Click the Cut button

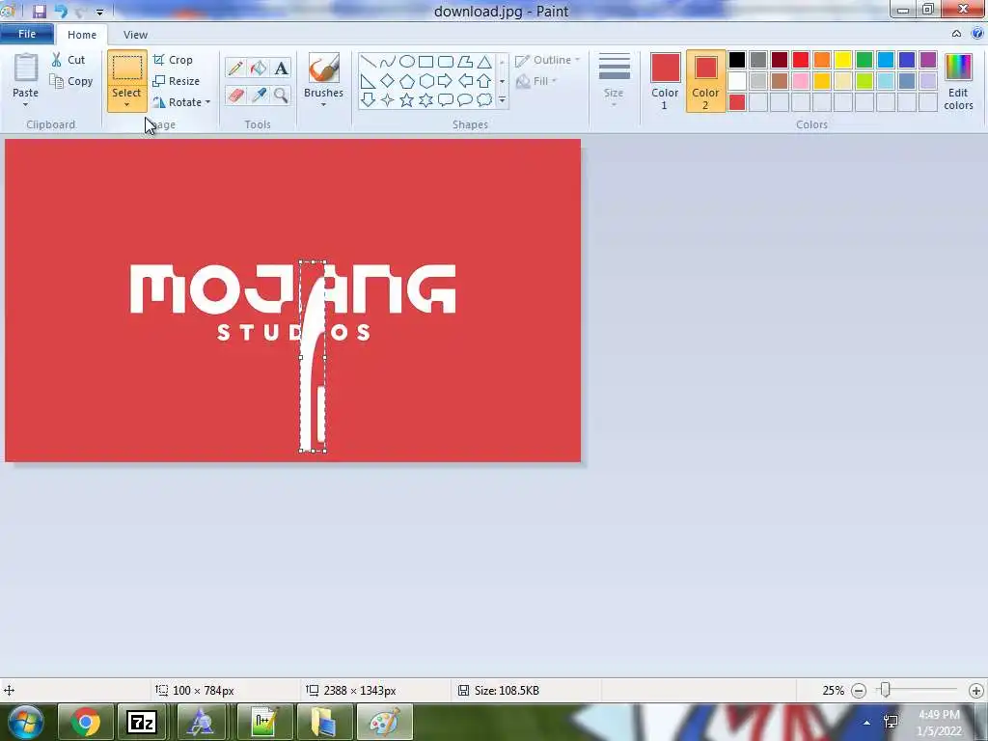click(69, 60)
